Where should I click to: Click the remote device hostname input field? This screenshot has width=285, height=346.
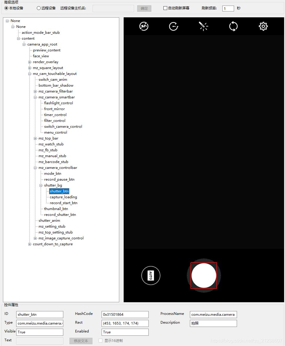click(113, 9)
